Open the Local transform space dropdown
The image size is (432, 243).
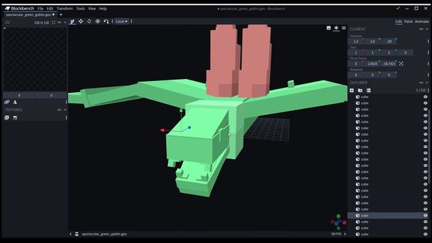(122, 21)
